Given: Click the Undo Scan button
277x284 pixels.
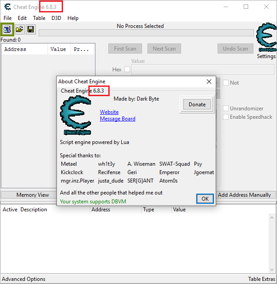Looking at the screenshot, I should 235,49.
